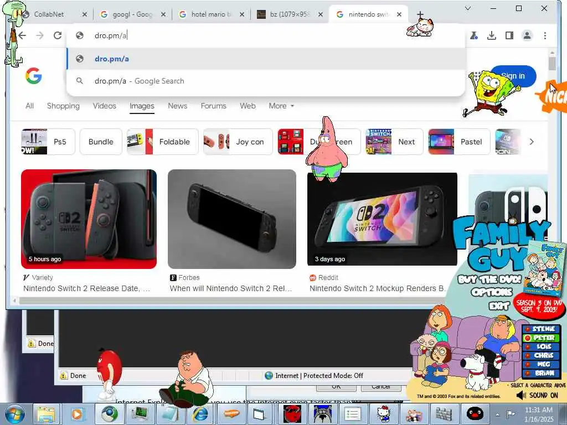Switch to the CollabNet tab

(x=49, y=14)
